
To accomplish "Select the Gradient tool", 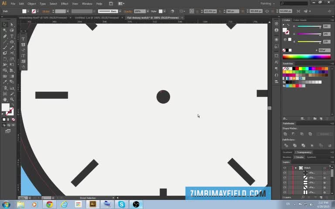I will pyautogui.click(x=12, y=76).
